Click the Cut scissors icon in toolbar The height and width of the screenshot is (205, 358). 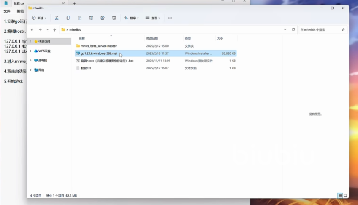[57, 18]
